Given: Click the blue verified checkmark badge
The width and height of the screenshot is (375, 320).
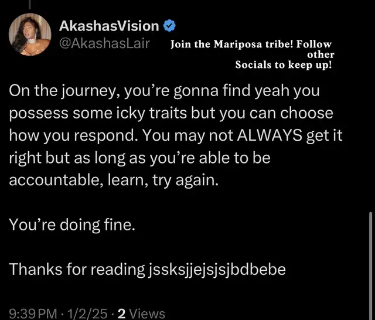Looking at the screenshot, I should pos(169,26).
